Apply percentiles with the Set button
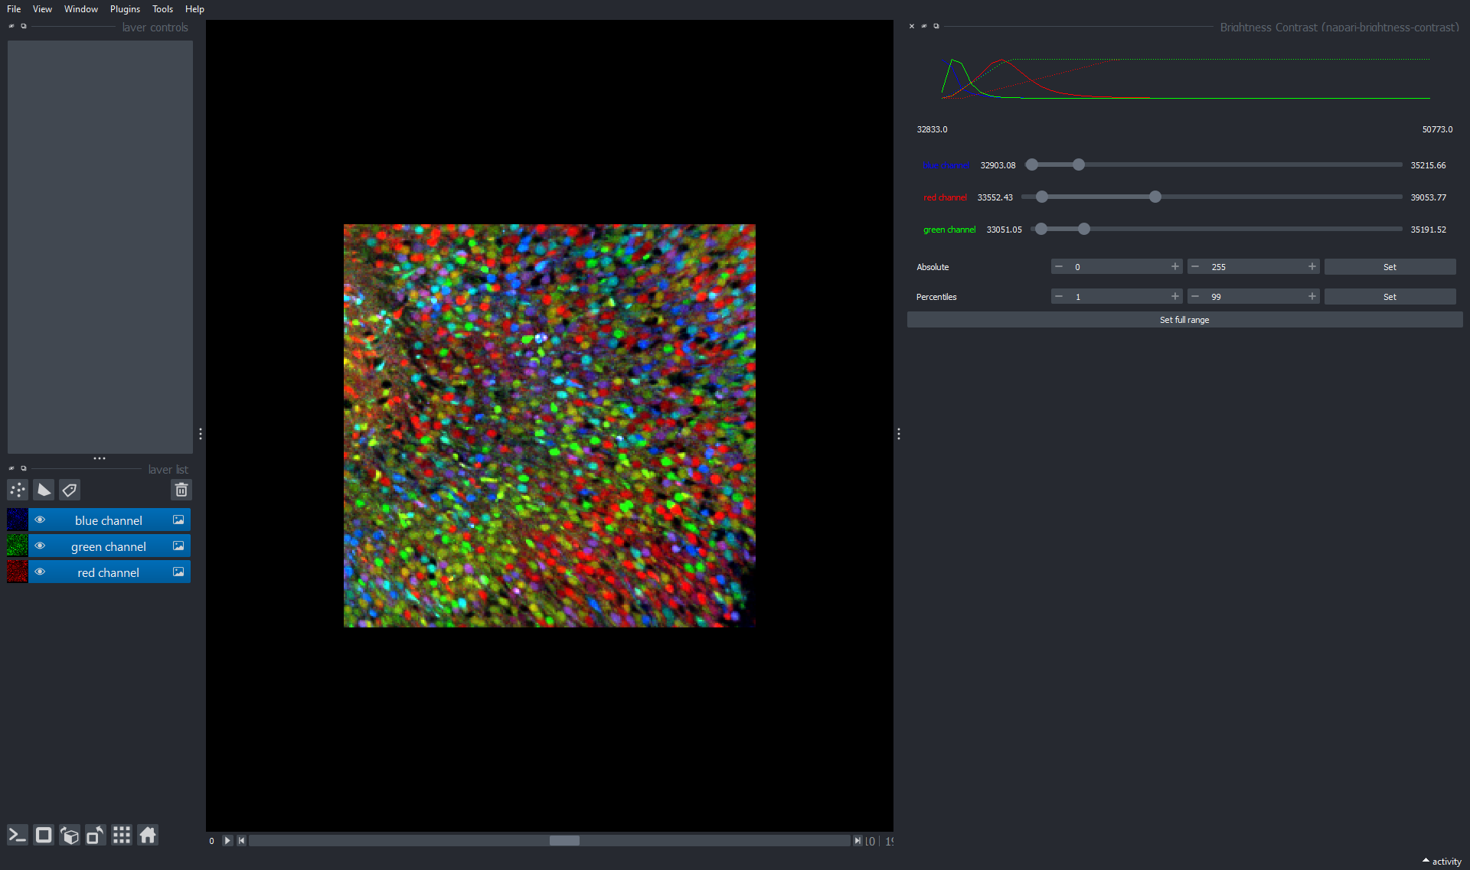Image resolution: width=1470 pixels, height=870 pixels. pyautogui.click(x=1390, y=296)
